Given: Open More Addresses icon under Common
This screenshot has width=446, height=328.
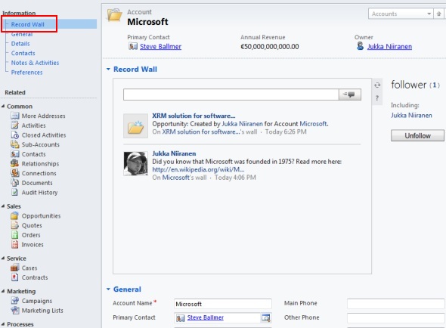Looking at the screenshot, I should (15, 116).
